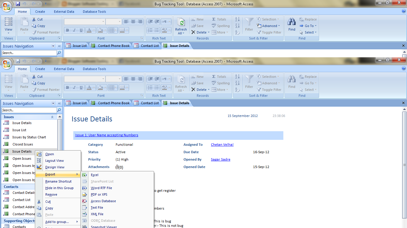Click Issues by Status Chart form icon
The image size is (407, 228).
[x=6, y=137]
